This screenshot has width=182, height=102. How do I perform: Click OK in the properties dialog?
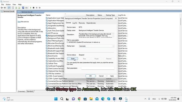90,76
